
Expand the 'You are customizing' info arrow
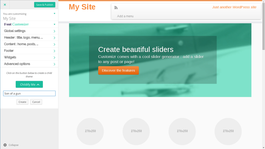54,13
